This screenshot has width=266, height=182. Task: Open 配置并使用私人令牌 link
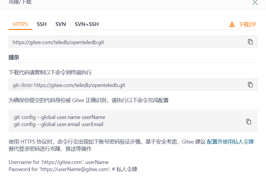(230, 142)
